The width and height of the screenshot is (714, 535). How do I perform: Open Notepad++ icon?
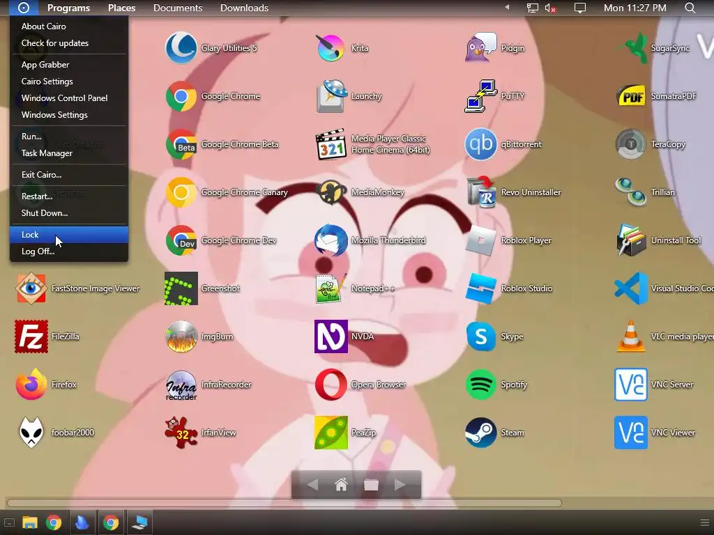[331, 288]
